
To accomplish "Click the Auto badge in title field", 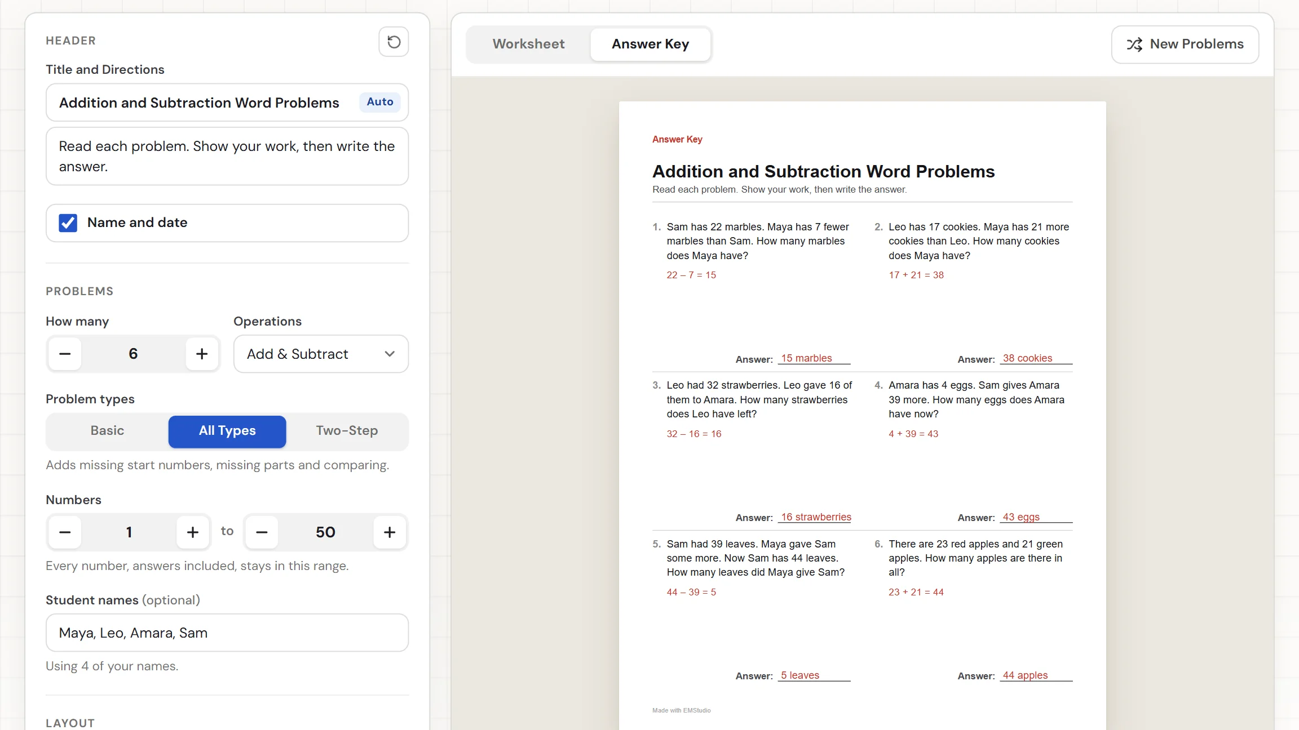I will (380, 102).
